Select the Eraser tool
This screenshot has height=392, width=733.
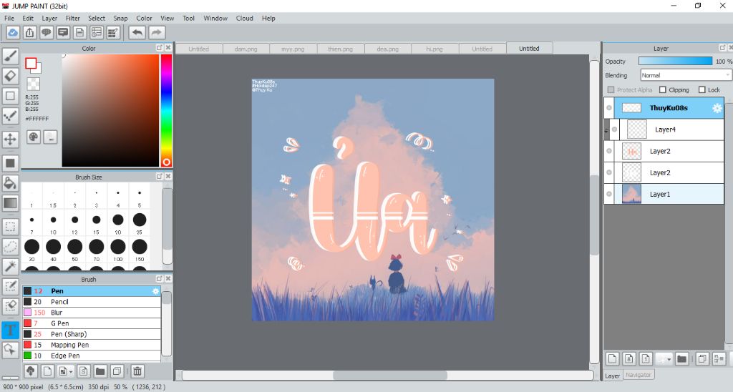click(10, 76)
